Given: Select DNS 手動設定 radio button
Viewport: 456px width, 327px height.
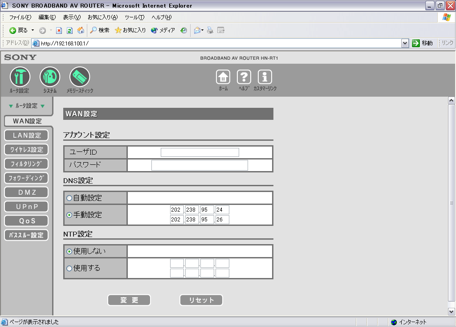Looking at the screenshot, I should (x=69, y=215).
